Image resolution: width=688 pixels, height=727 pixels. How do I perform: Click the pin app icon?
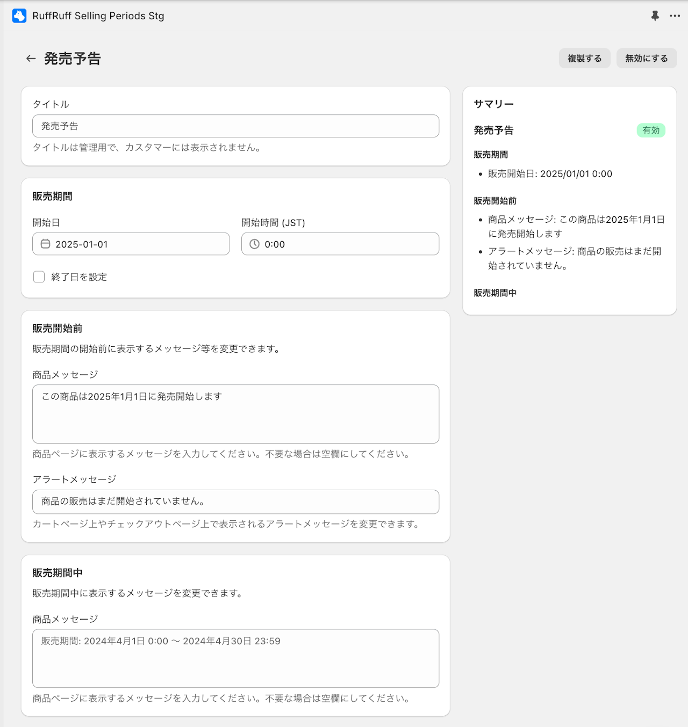[655, 16]
